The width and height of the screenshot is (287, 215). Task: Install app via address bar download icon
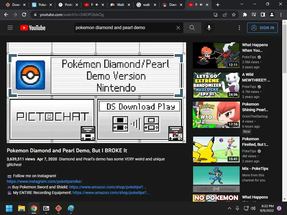point(216,15)
